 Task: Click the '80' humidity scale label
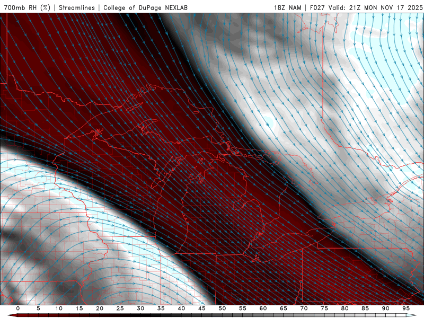click(x=345, y=308)
